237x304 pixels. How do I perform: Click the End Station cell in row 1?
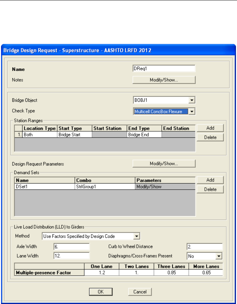coord(178,135)
